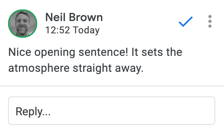
Task: Click the word "Today" under the author name
Action: 86,30
